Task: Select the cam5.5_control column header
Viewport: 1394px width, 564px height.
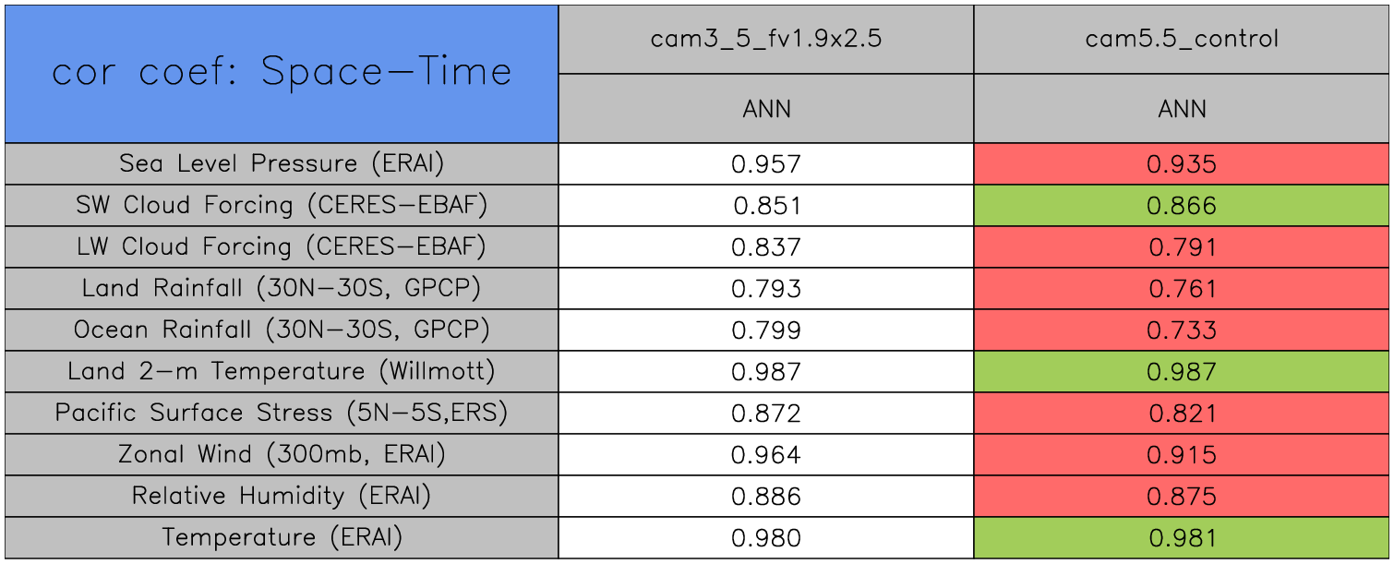Action: pyautogui.click(x=1182, y=39)
